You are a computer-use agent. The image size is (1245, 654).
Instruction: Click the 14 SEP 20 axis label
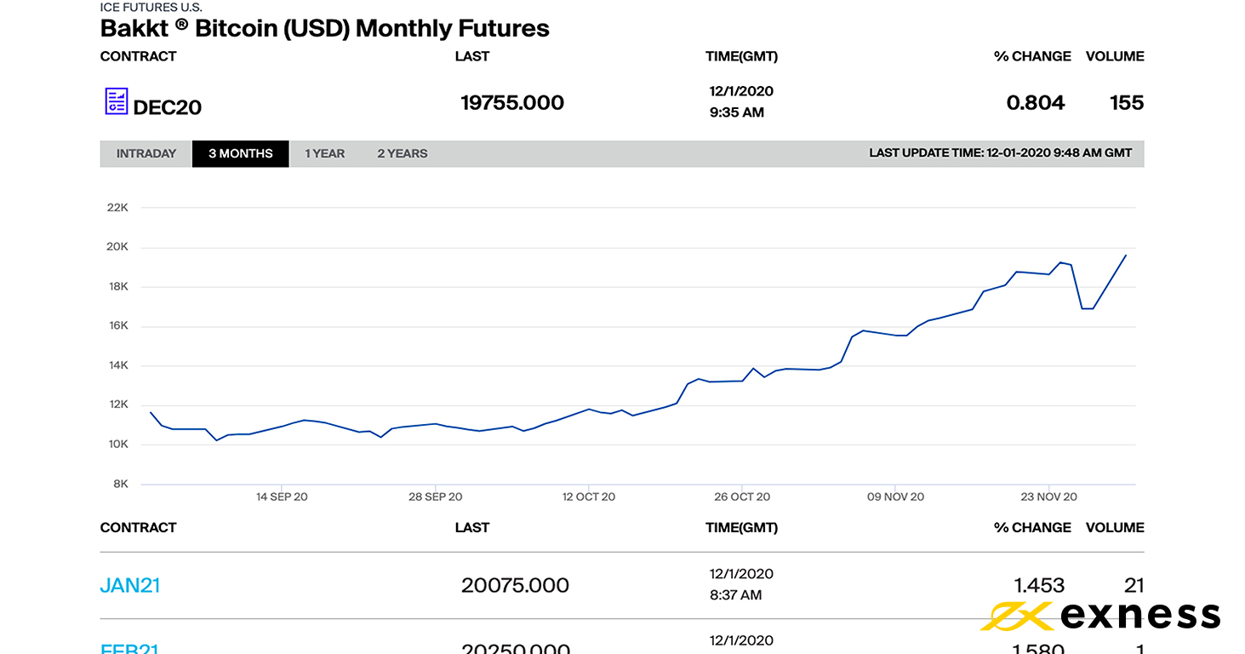coord(282,497)
